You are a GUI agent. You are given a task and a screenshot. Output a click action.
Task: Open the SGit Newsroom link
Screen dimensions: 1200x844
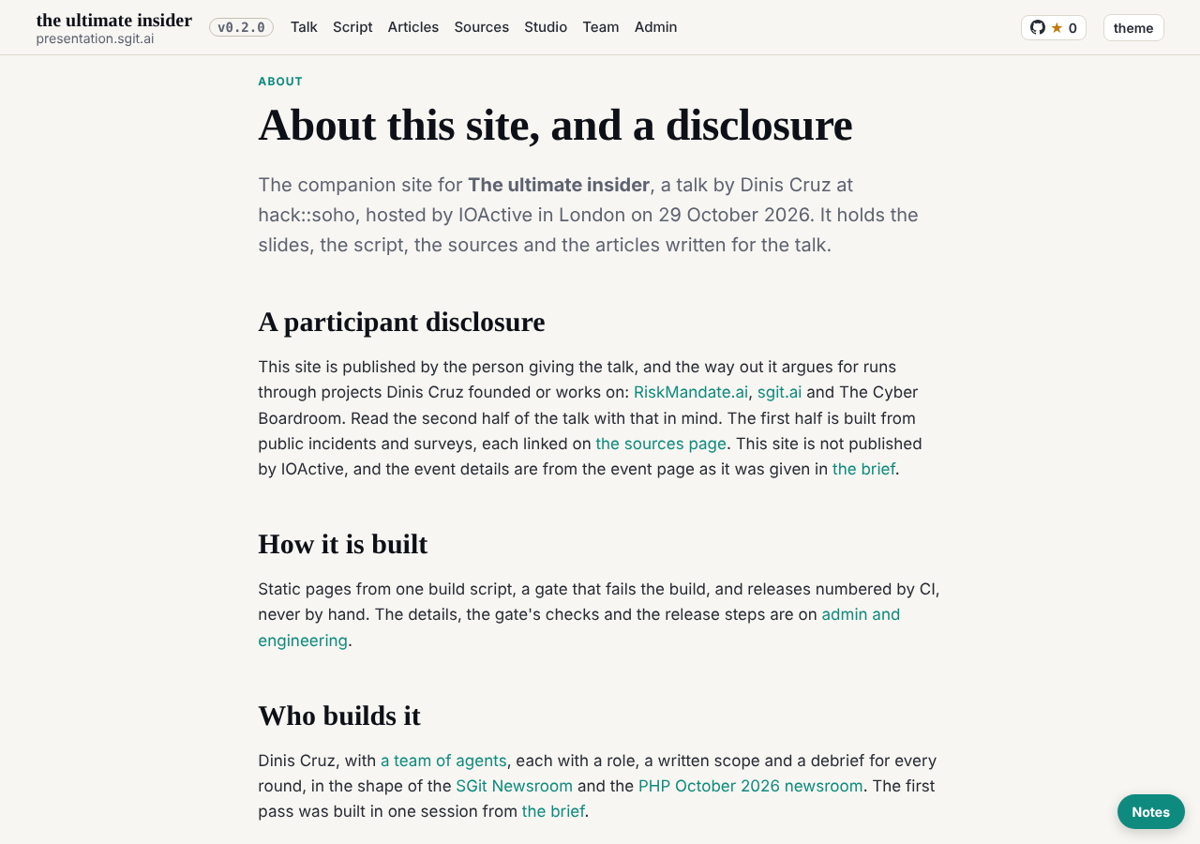514,786
